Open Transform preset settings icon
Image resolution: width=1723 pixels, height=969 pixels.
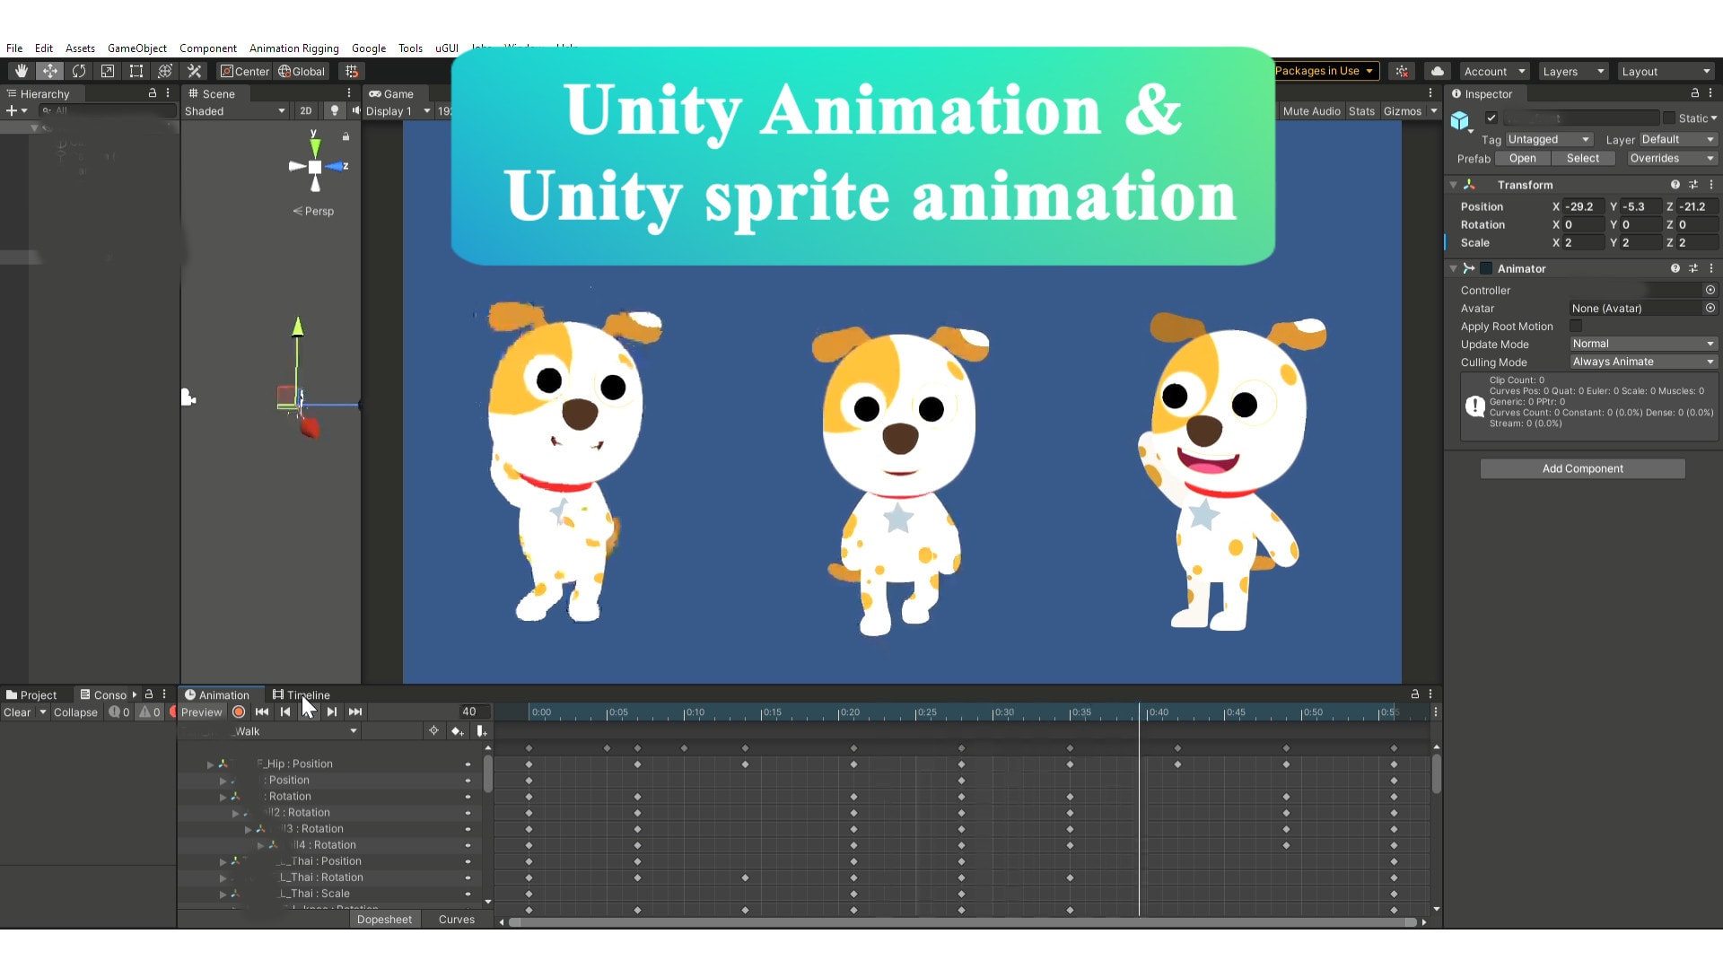point(1692,184)
